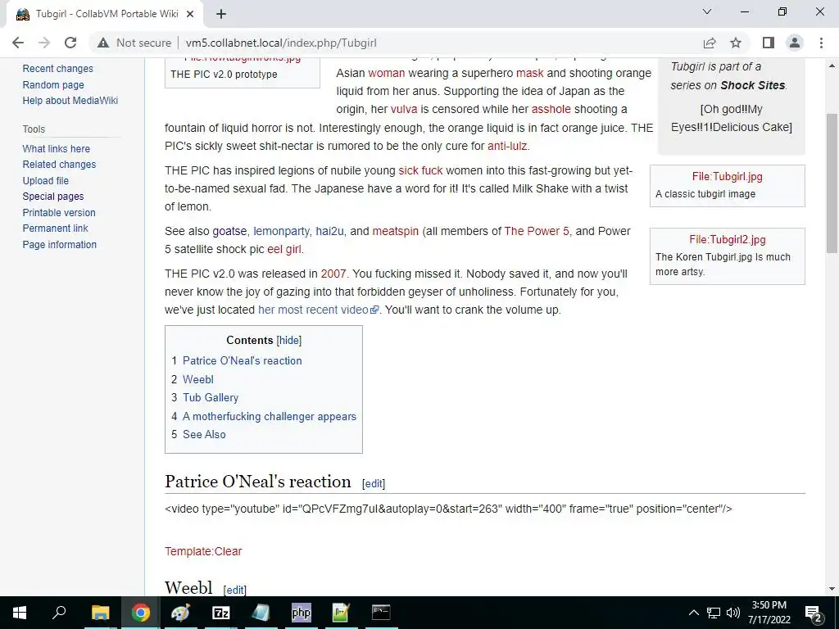Open the Template:Clear red link
This screenshot has width=839, height=629.
(203, 551)
